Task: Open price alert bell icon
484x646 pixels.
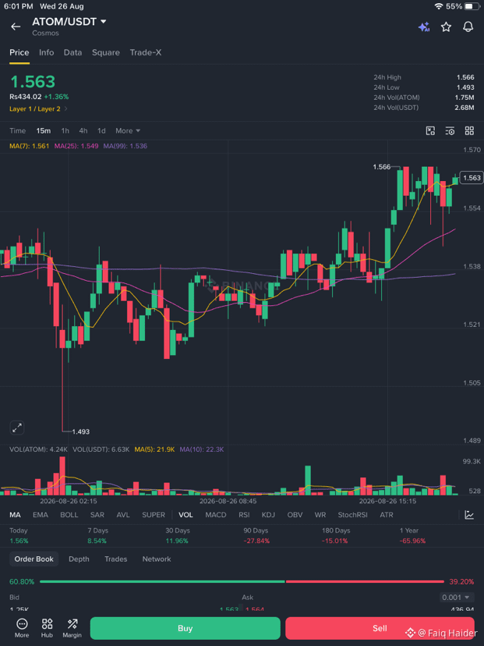Action: click(468, 27)
